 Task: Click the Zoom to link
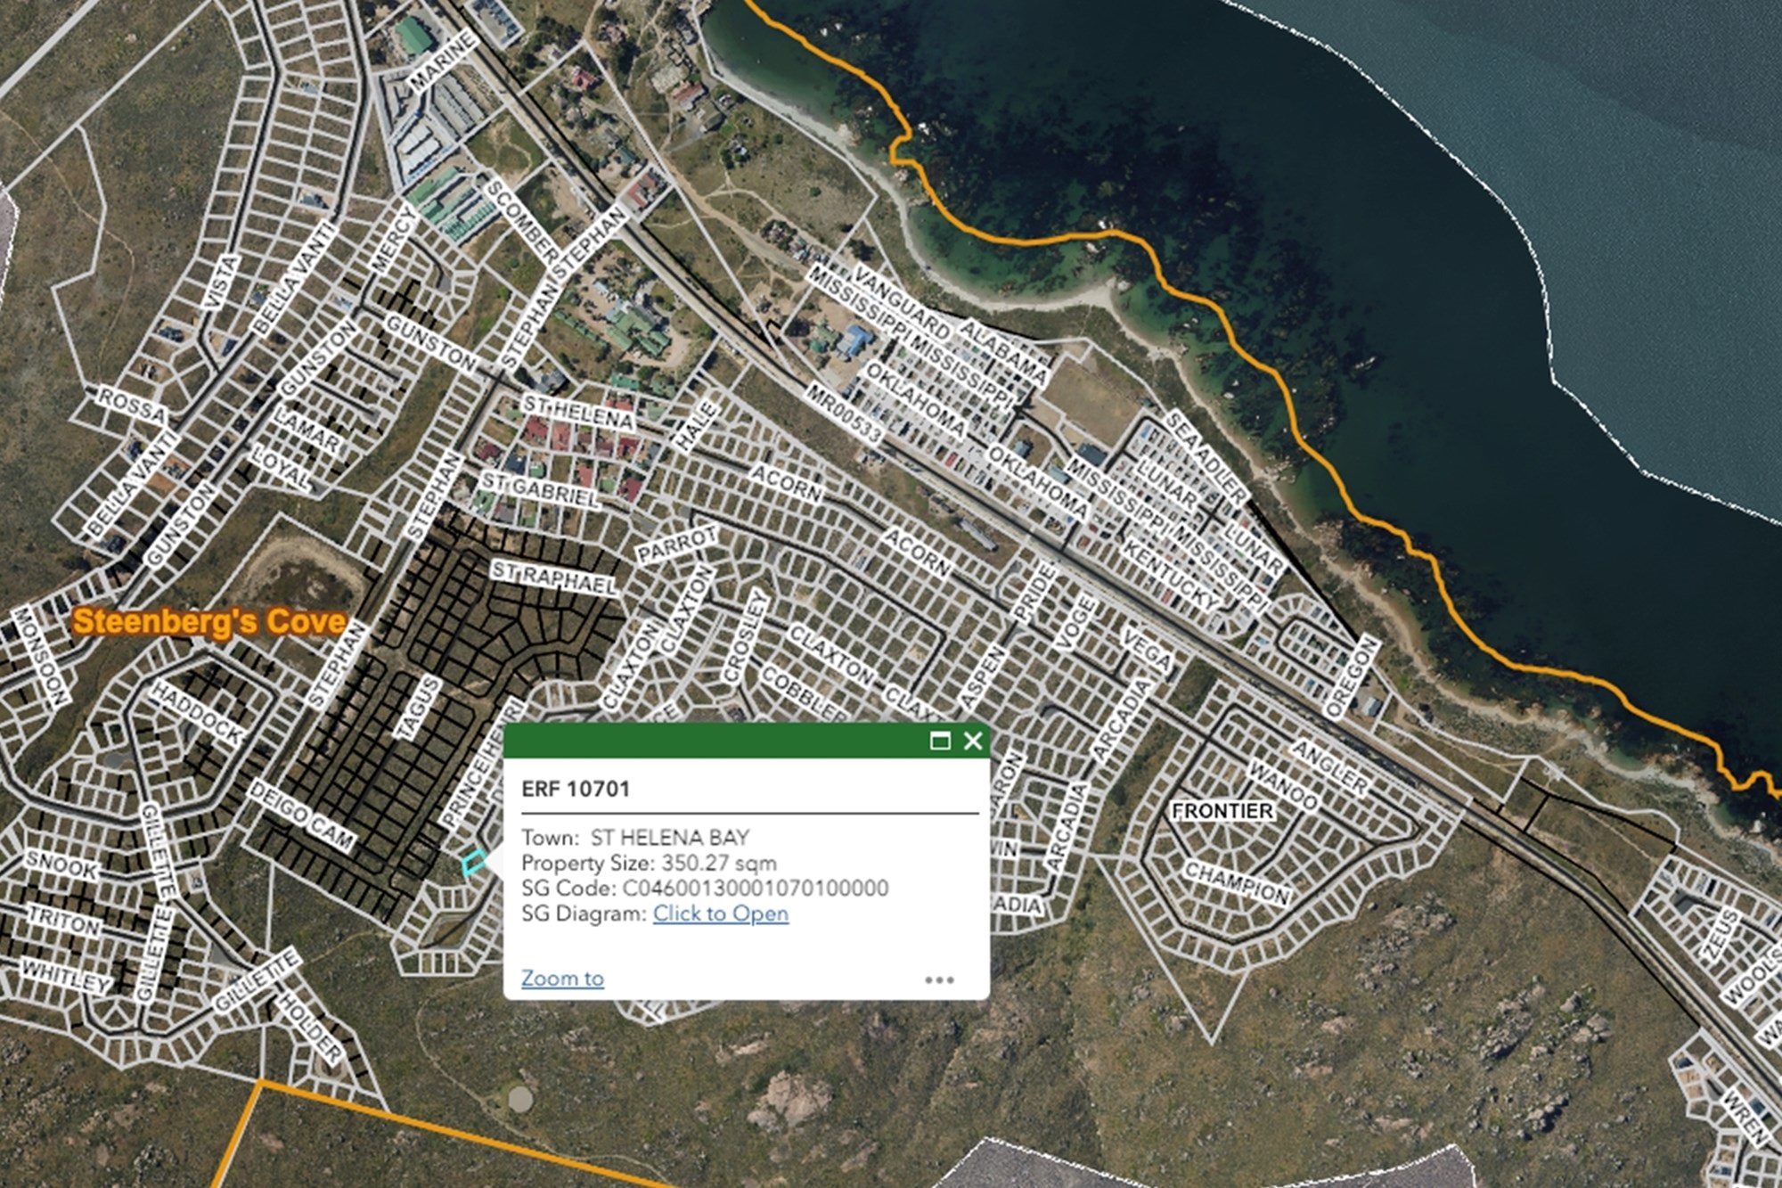(562, 978)
